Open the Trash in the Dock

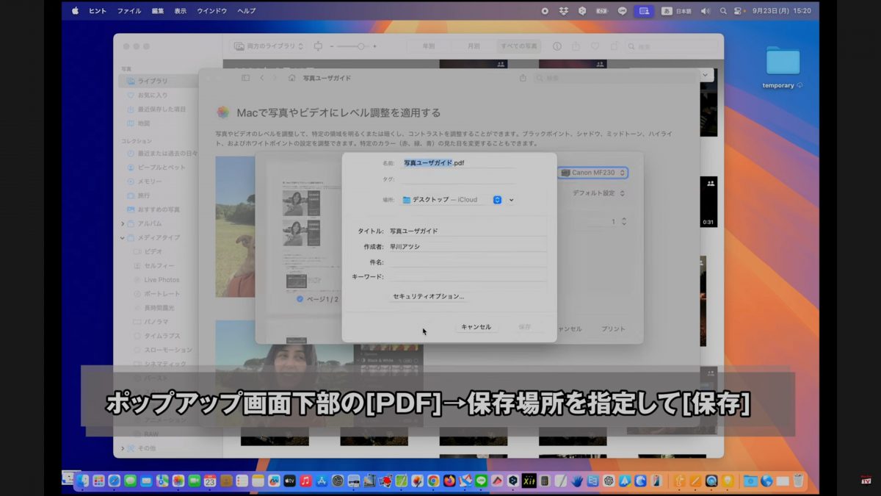798,481
